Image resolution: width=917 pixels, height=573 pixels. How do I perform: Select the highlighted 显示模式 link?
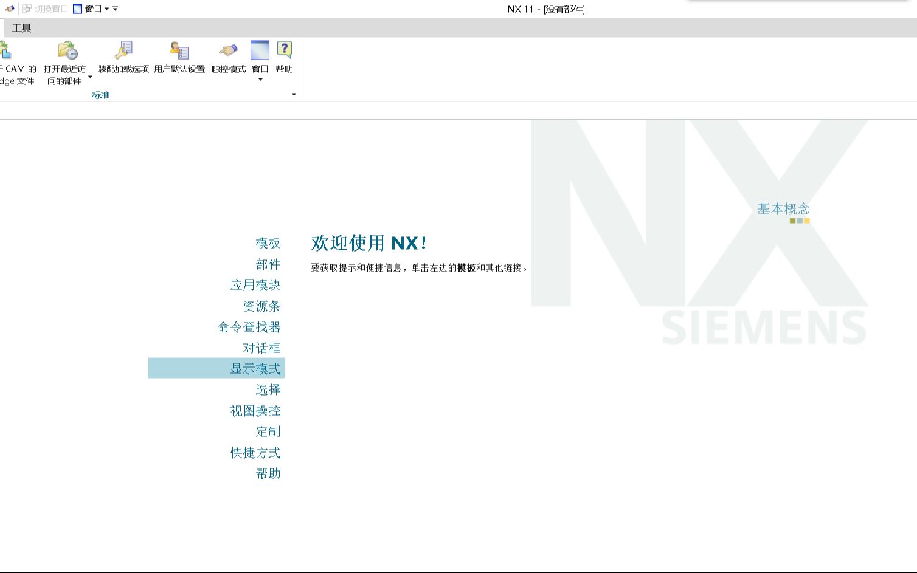(x=216, y=368)
